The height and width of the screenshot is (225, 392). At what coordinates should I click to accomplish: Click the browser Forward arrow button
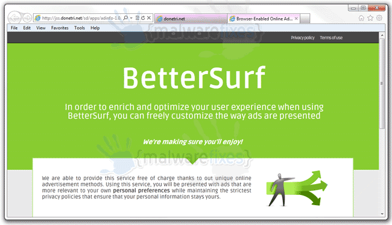[27, 18]
